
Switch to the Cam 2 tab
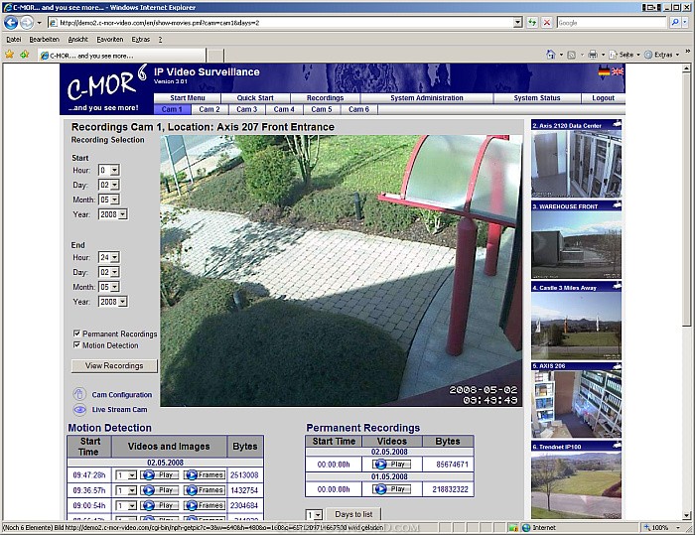[x=209, y=109]
